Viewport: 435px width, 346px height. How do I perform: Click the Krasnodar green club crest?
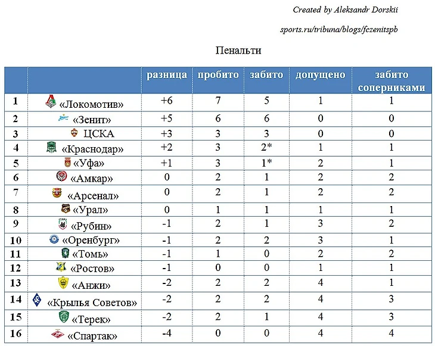(51, 147)
